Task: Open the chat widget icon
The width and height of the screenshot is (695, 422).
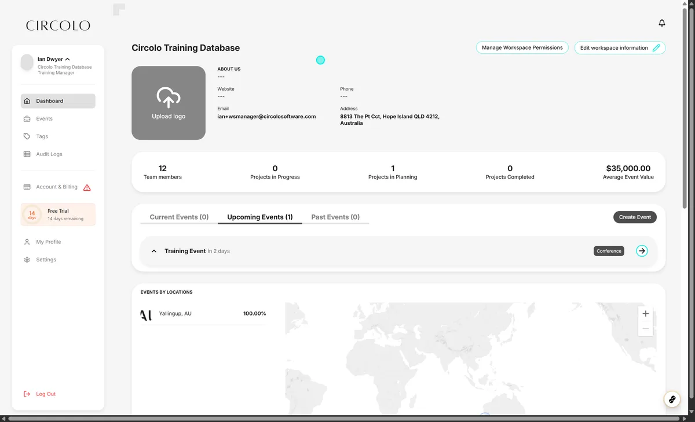Action: (672, 399)
